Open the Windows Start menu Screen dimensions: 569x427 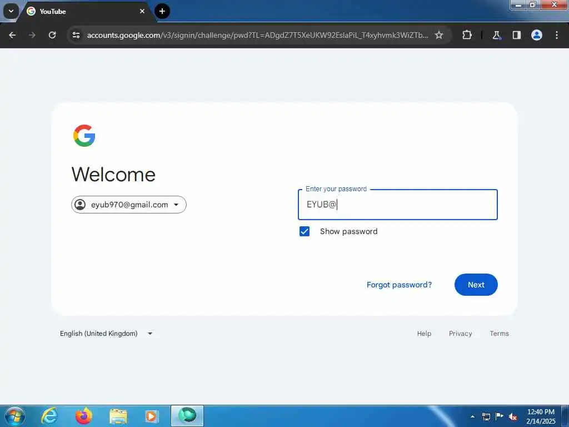pos(15,416)
